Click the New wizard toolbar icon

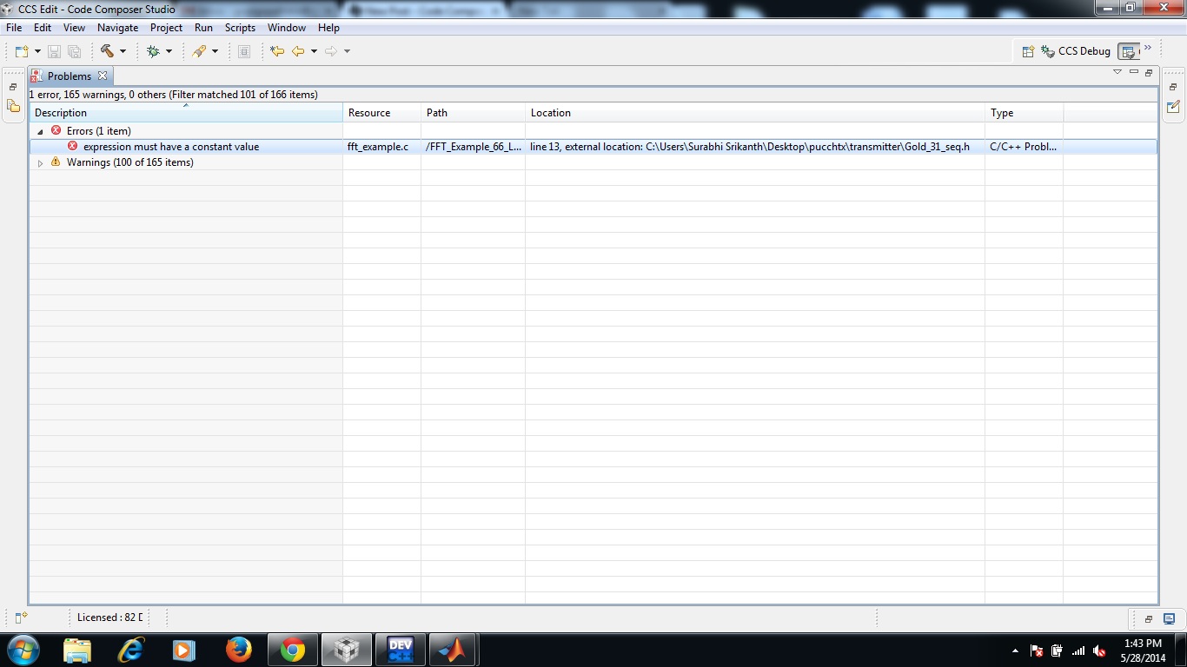point(22,51)
